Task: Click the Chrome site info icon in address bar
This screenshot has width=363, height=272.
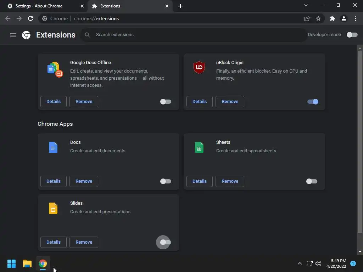Action: pyautogui.click(x=45, y=18)
